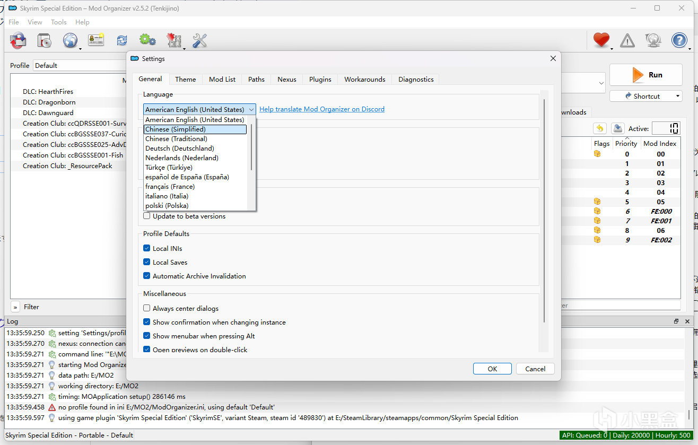The width and height of the screenshot is (698, 445).
Task: Click the Priority column header
Action: pos(626,143)
